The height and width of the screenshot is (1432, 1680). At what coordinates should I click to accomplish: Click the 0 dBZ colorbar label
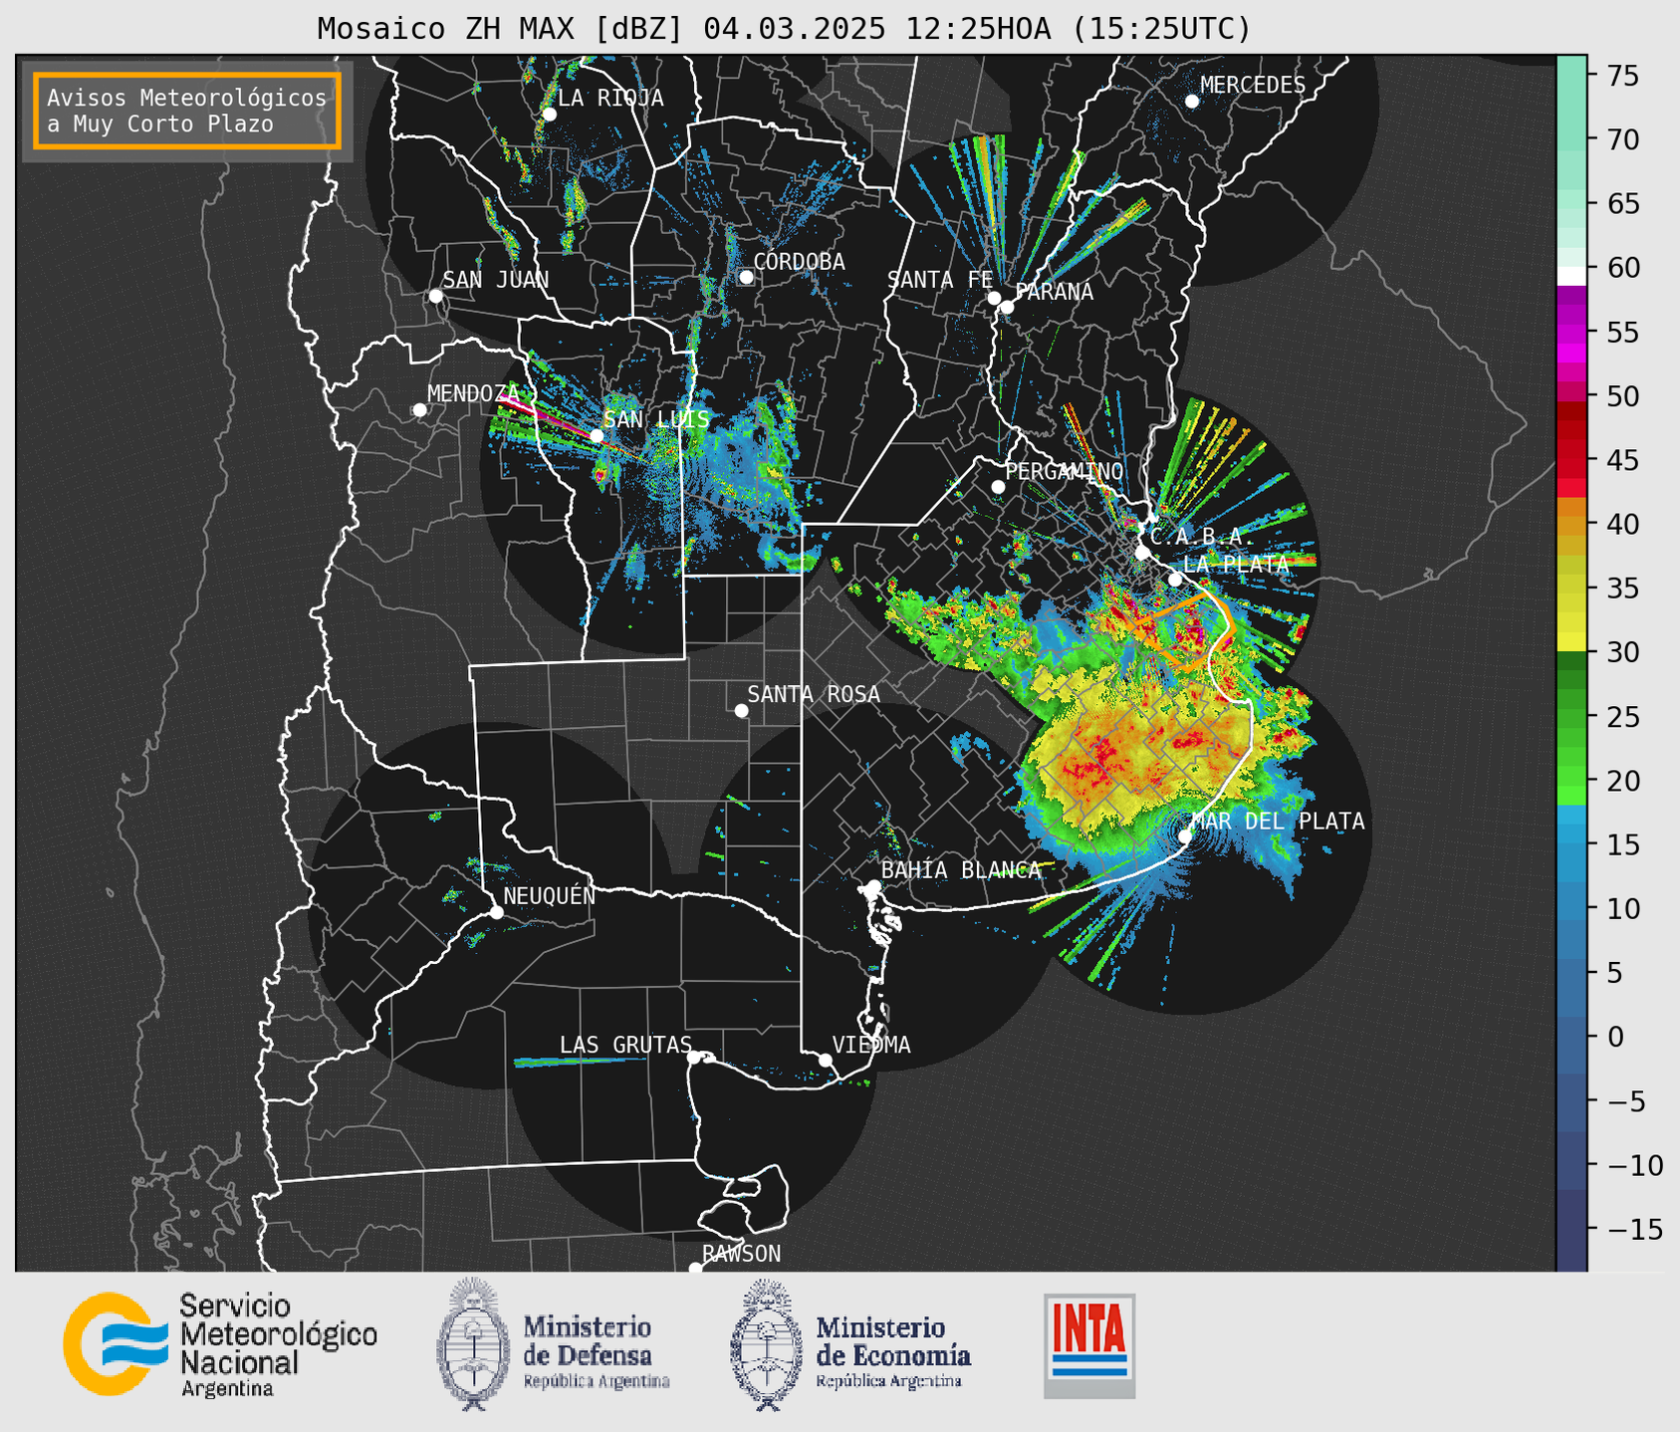pyautogui.click(x=1615, y=1037)
